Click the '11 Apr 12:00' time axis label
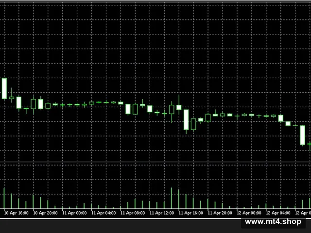This screenshot has width=311, height=233. [162, 213]
